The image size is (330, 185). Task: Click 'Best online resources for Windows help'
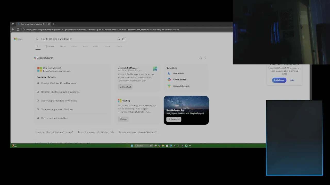(96, 132)
